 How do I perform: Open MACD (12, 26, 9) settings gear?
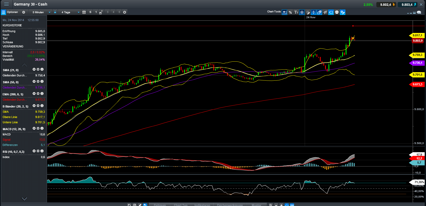(x=38, y=128)
